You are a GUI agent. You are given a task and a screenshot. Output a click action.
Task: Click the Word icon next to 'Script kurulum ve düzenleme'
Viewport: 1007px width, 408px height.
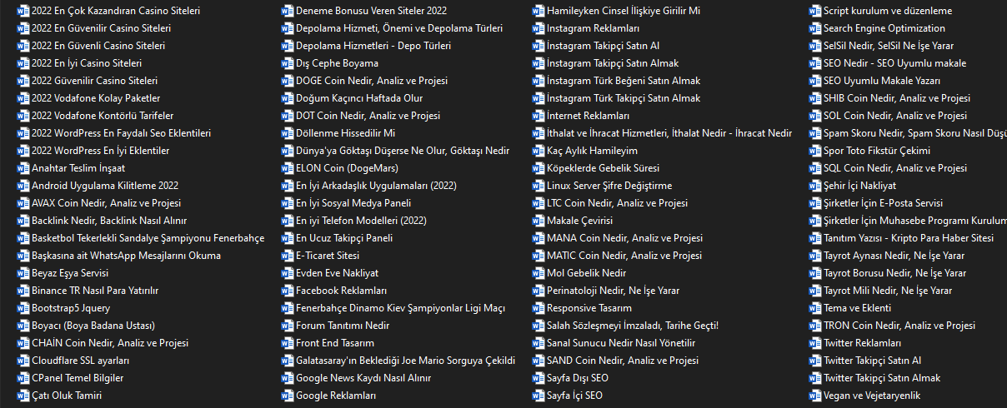tap(815, 11)
